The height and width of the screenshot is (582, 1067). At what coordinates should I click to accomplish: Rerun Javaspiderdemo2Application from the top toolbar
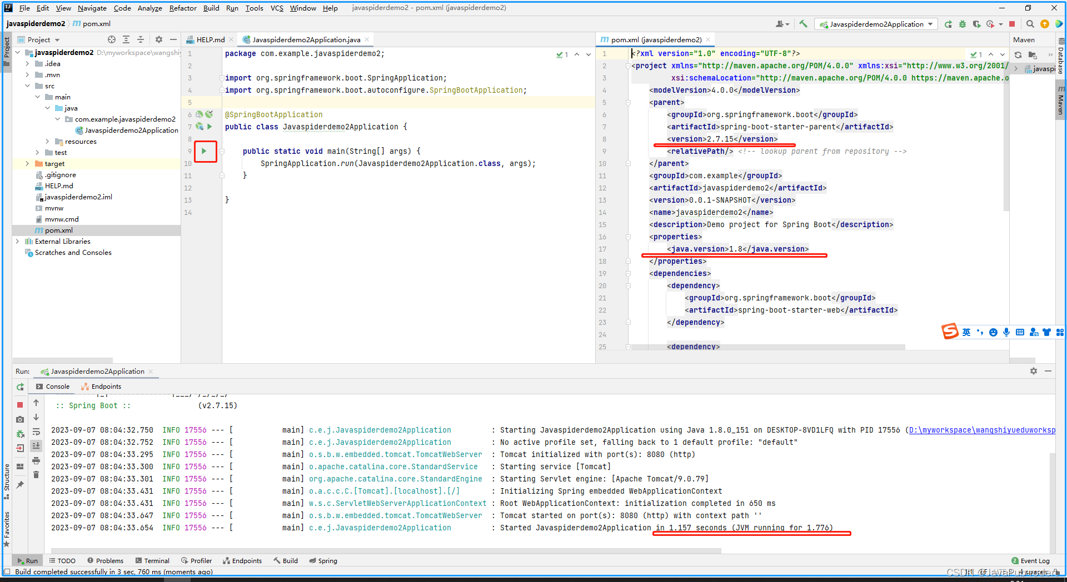pos(948,24)
